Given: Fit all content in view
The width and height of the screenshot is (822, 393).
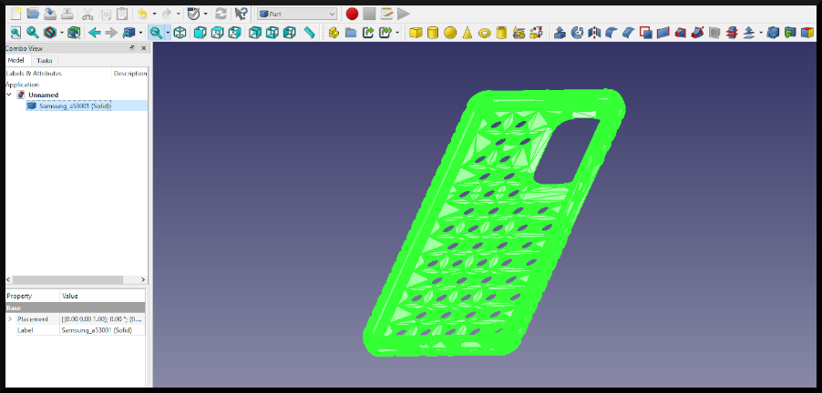Looking at the screenshot, I should pyautogui.click(x=15, y=33).
